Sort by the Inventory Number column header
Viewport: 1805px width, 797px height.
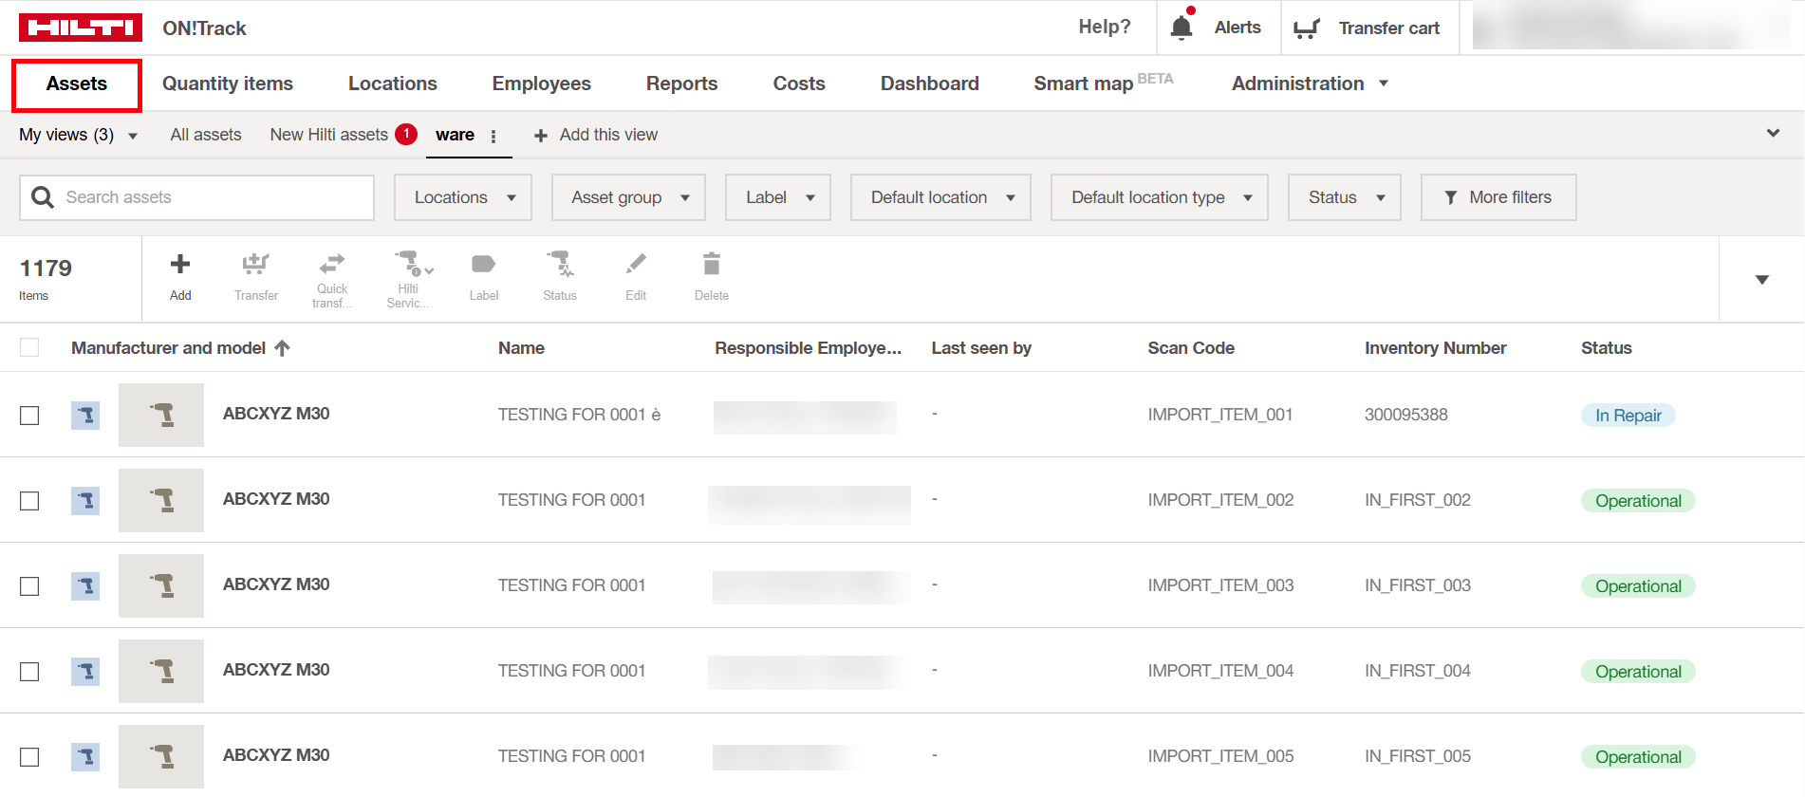click(1436, 348)
